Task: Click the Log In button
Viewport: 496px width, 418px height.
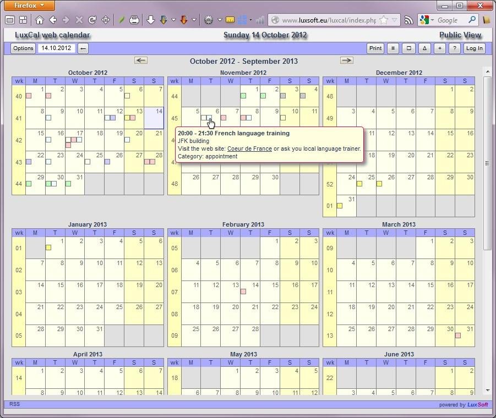Action: [474, 48]
